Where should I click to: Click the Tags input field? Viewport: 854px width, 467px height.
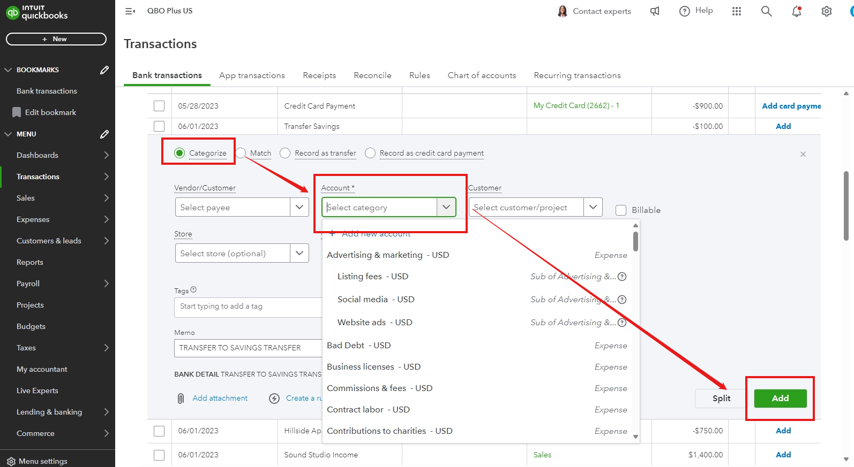[x=248, y=307]
